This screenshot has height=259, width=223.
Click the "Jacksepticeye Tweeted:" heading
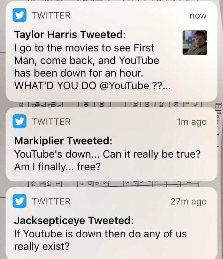74,221
